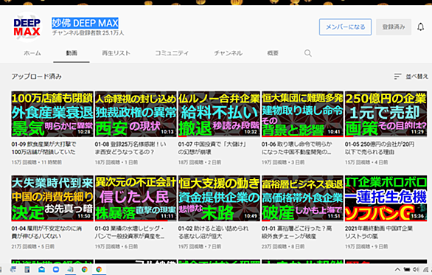The image size is (432, 275).
Task: Click the 01-01 富裕層どこ行った video title
Action: point(297,232)
